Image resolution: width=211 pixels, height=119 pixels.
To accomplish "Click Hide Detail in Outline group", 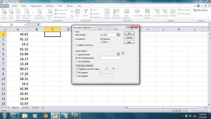I will 184,14.
